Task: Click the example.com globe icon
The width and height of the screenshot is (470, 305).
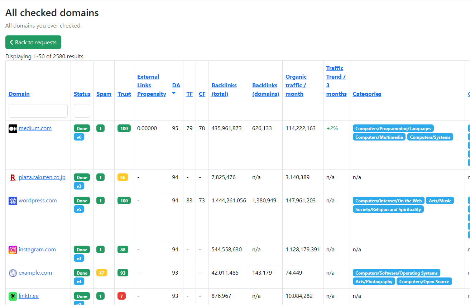Action: click(13, 273)
